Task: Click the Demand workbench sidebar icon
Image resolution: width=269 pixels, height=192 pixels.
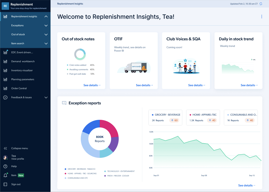Action: tap(5, 61)
